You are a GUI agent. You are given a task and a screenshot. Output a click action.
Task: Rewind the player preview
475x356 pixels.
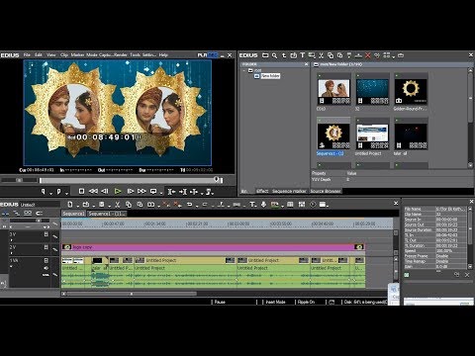click(x=93, y=191)
